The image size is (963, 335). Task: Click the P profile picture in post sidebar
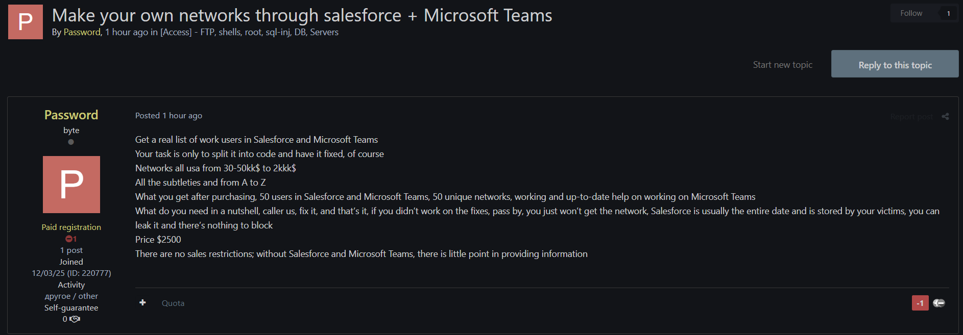tap(71, 185)
